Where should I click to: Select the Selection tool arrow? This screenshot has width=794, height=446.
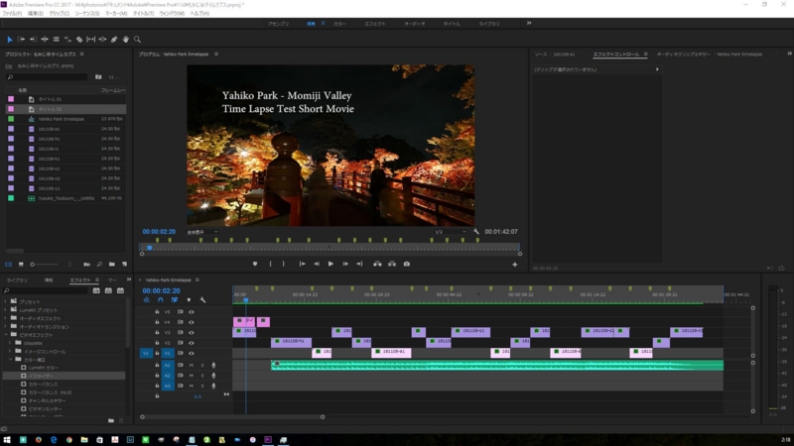click(x=10, y=40)
